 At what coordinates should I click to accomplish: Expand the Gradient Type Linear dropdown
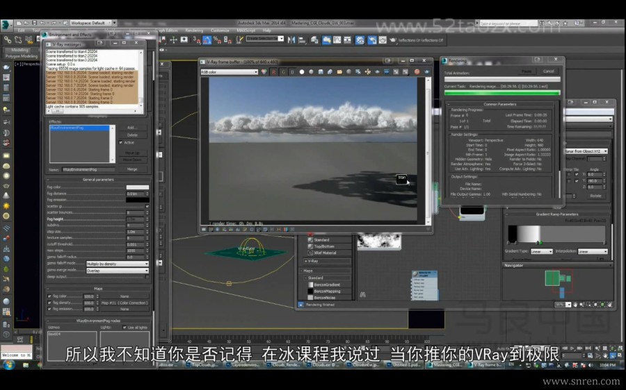pyautogui.click(x=541, y=251)
